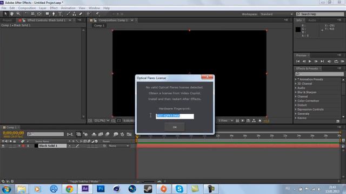Select the Eraser tool
This screenshot has width=346, height=194.
coord(81,14)
